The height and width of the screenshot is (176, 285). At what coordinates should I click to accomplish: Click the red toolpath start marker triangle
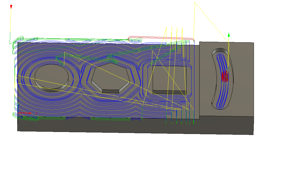11,7
